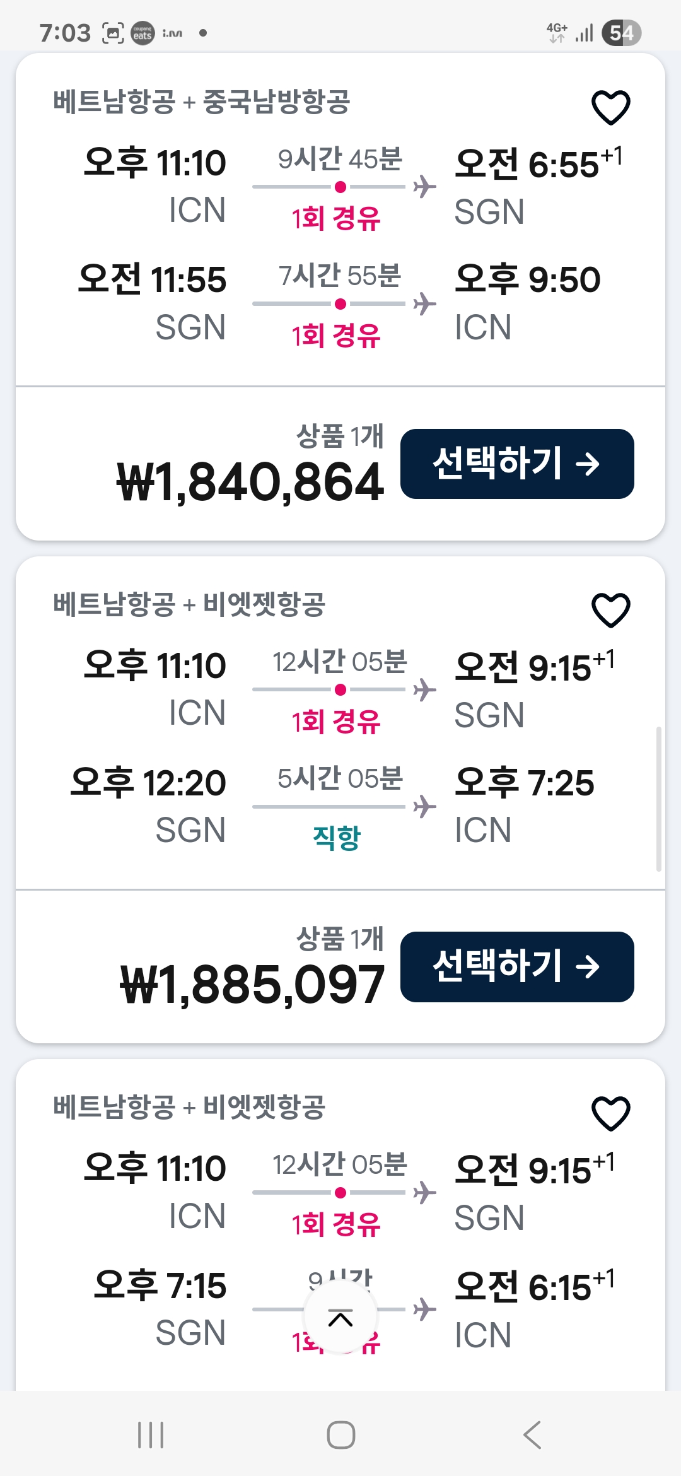Tap 선택하기 for the ₩1,885,097 flight
Image resolution: width=681 pixels, height=1476 pixels.
[x=517, y=966]
